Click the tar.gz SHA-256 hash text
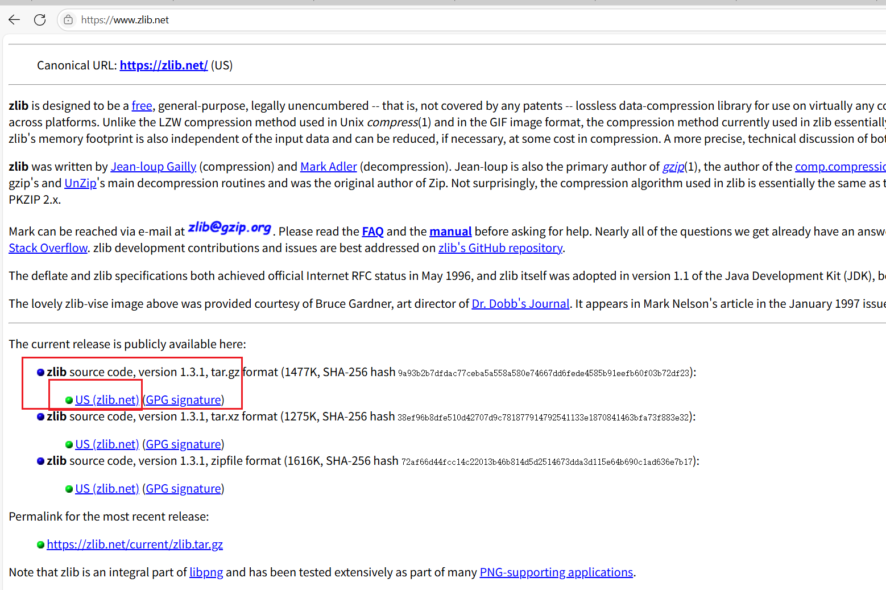This screenshot has height=590, width=886. [544, 373]
